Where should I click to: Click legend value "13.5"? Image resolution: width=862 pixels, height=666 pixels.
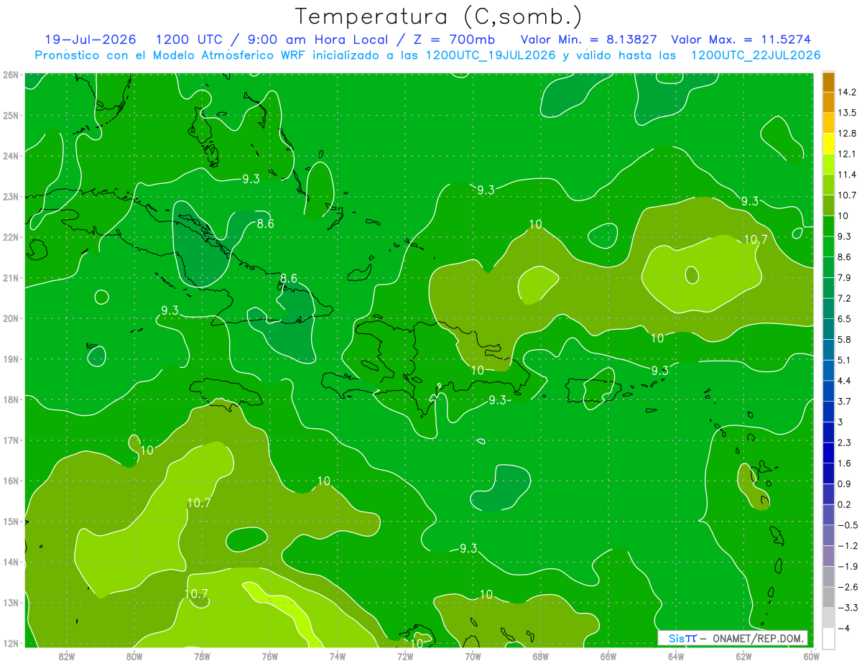pos(846,113)
